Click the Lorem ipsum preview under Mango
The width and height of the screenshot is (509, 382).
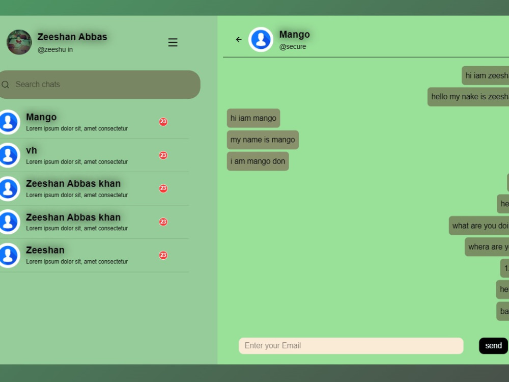pyautogui.click(x=77, y=129)
